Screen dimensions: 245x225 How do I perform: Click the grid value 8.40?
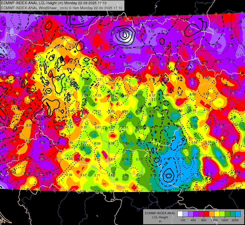[70, 159]
